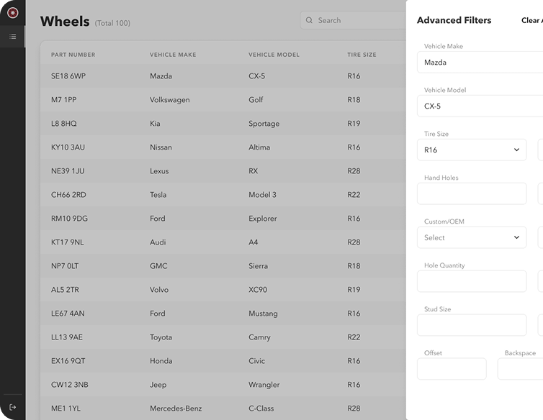543x420 pixels.
Task: Click the XC90 model cell
Action: (258, 290)
